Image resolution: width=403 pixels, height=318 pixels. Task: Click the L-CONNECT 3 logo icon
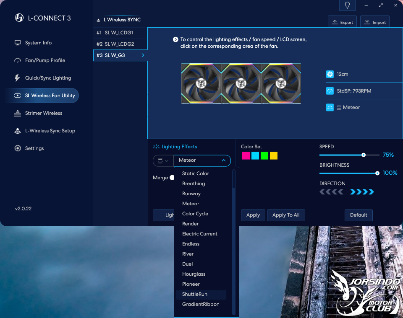19,18
